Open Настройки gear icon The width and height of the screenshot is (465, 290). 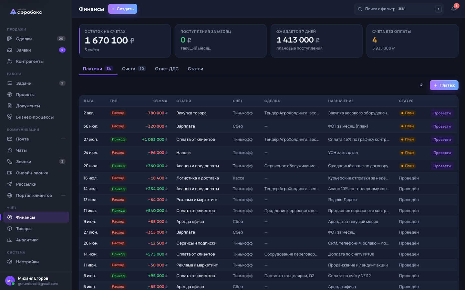click(x=10, y=262)
